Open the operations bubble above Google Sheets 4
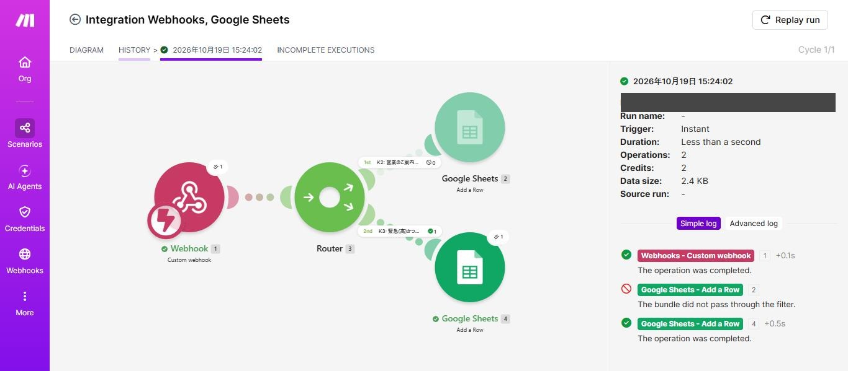Image resolution: width=848 pixels, height=371 pixels. click(x=498, y=237)
